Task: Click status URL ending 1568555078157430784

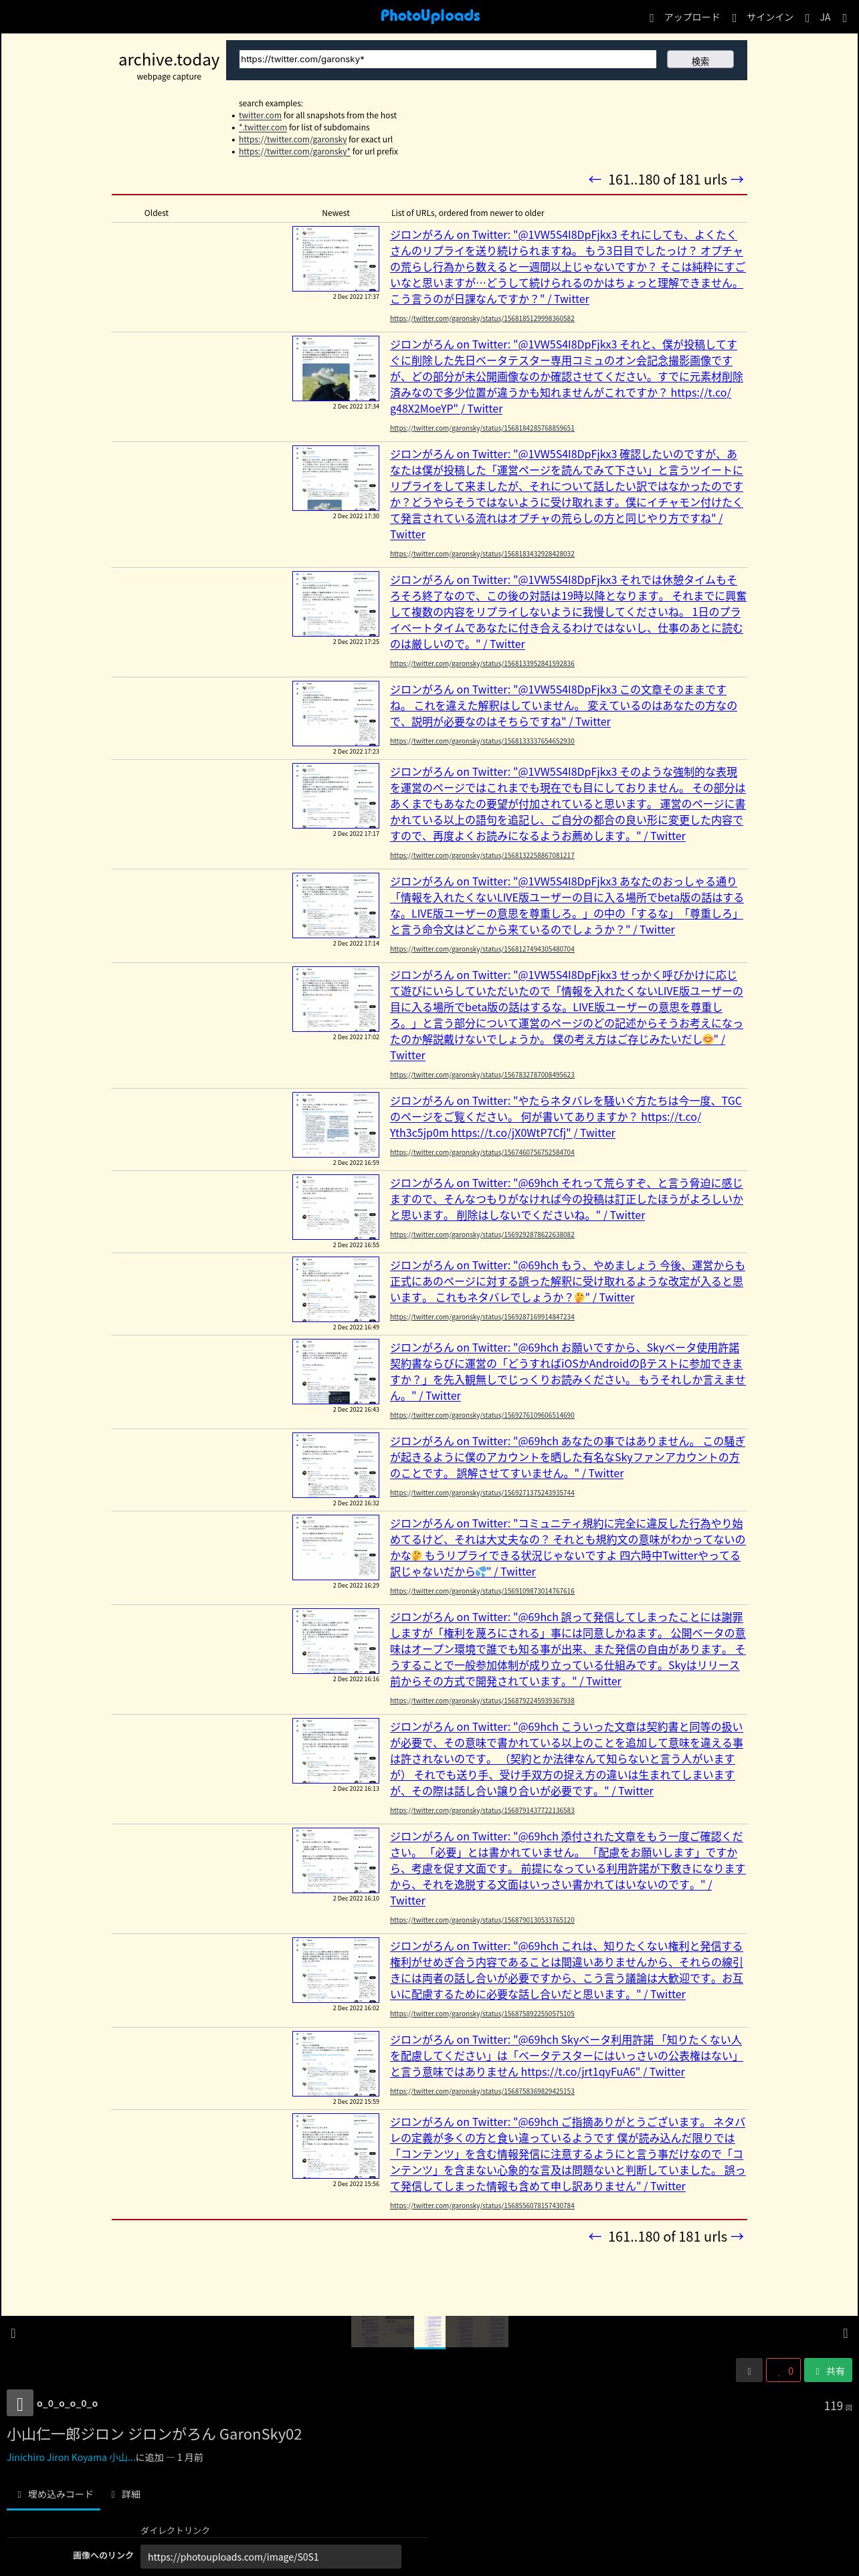Action: point(482,2205)
